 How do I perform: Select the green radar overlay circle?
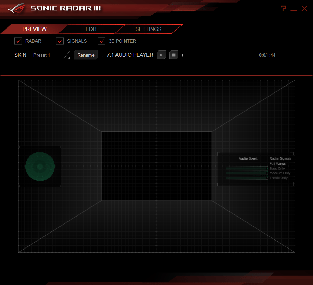[40, 166]
